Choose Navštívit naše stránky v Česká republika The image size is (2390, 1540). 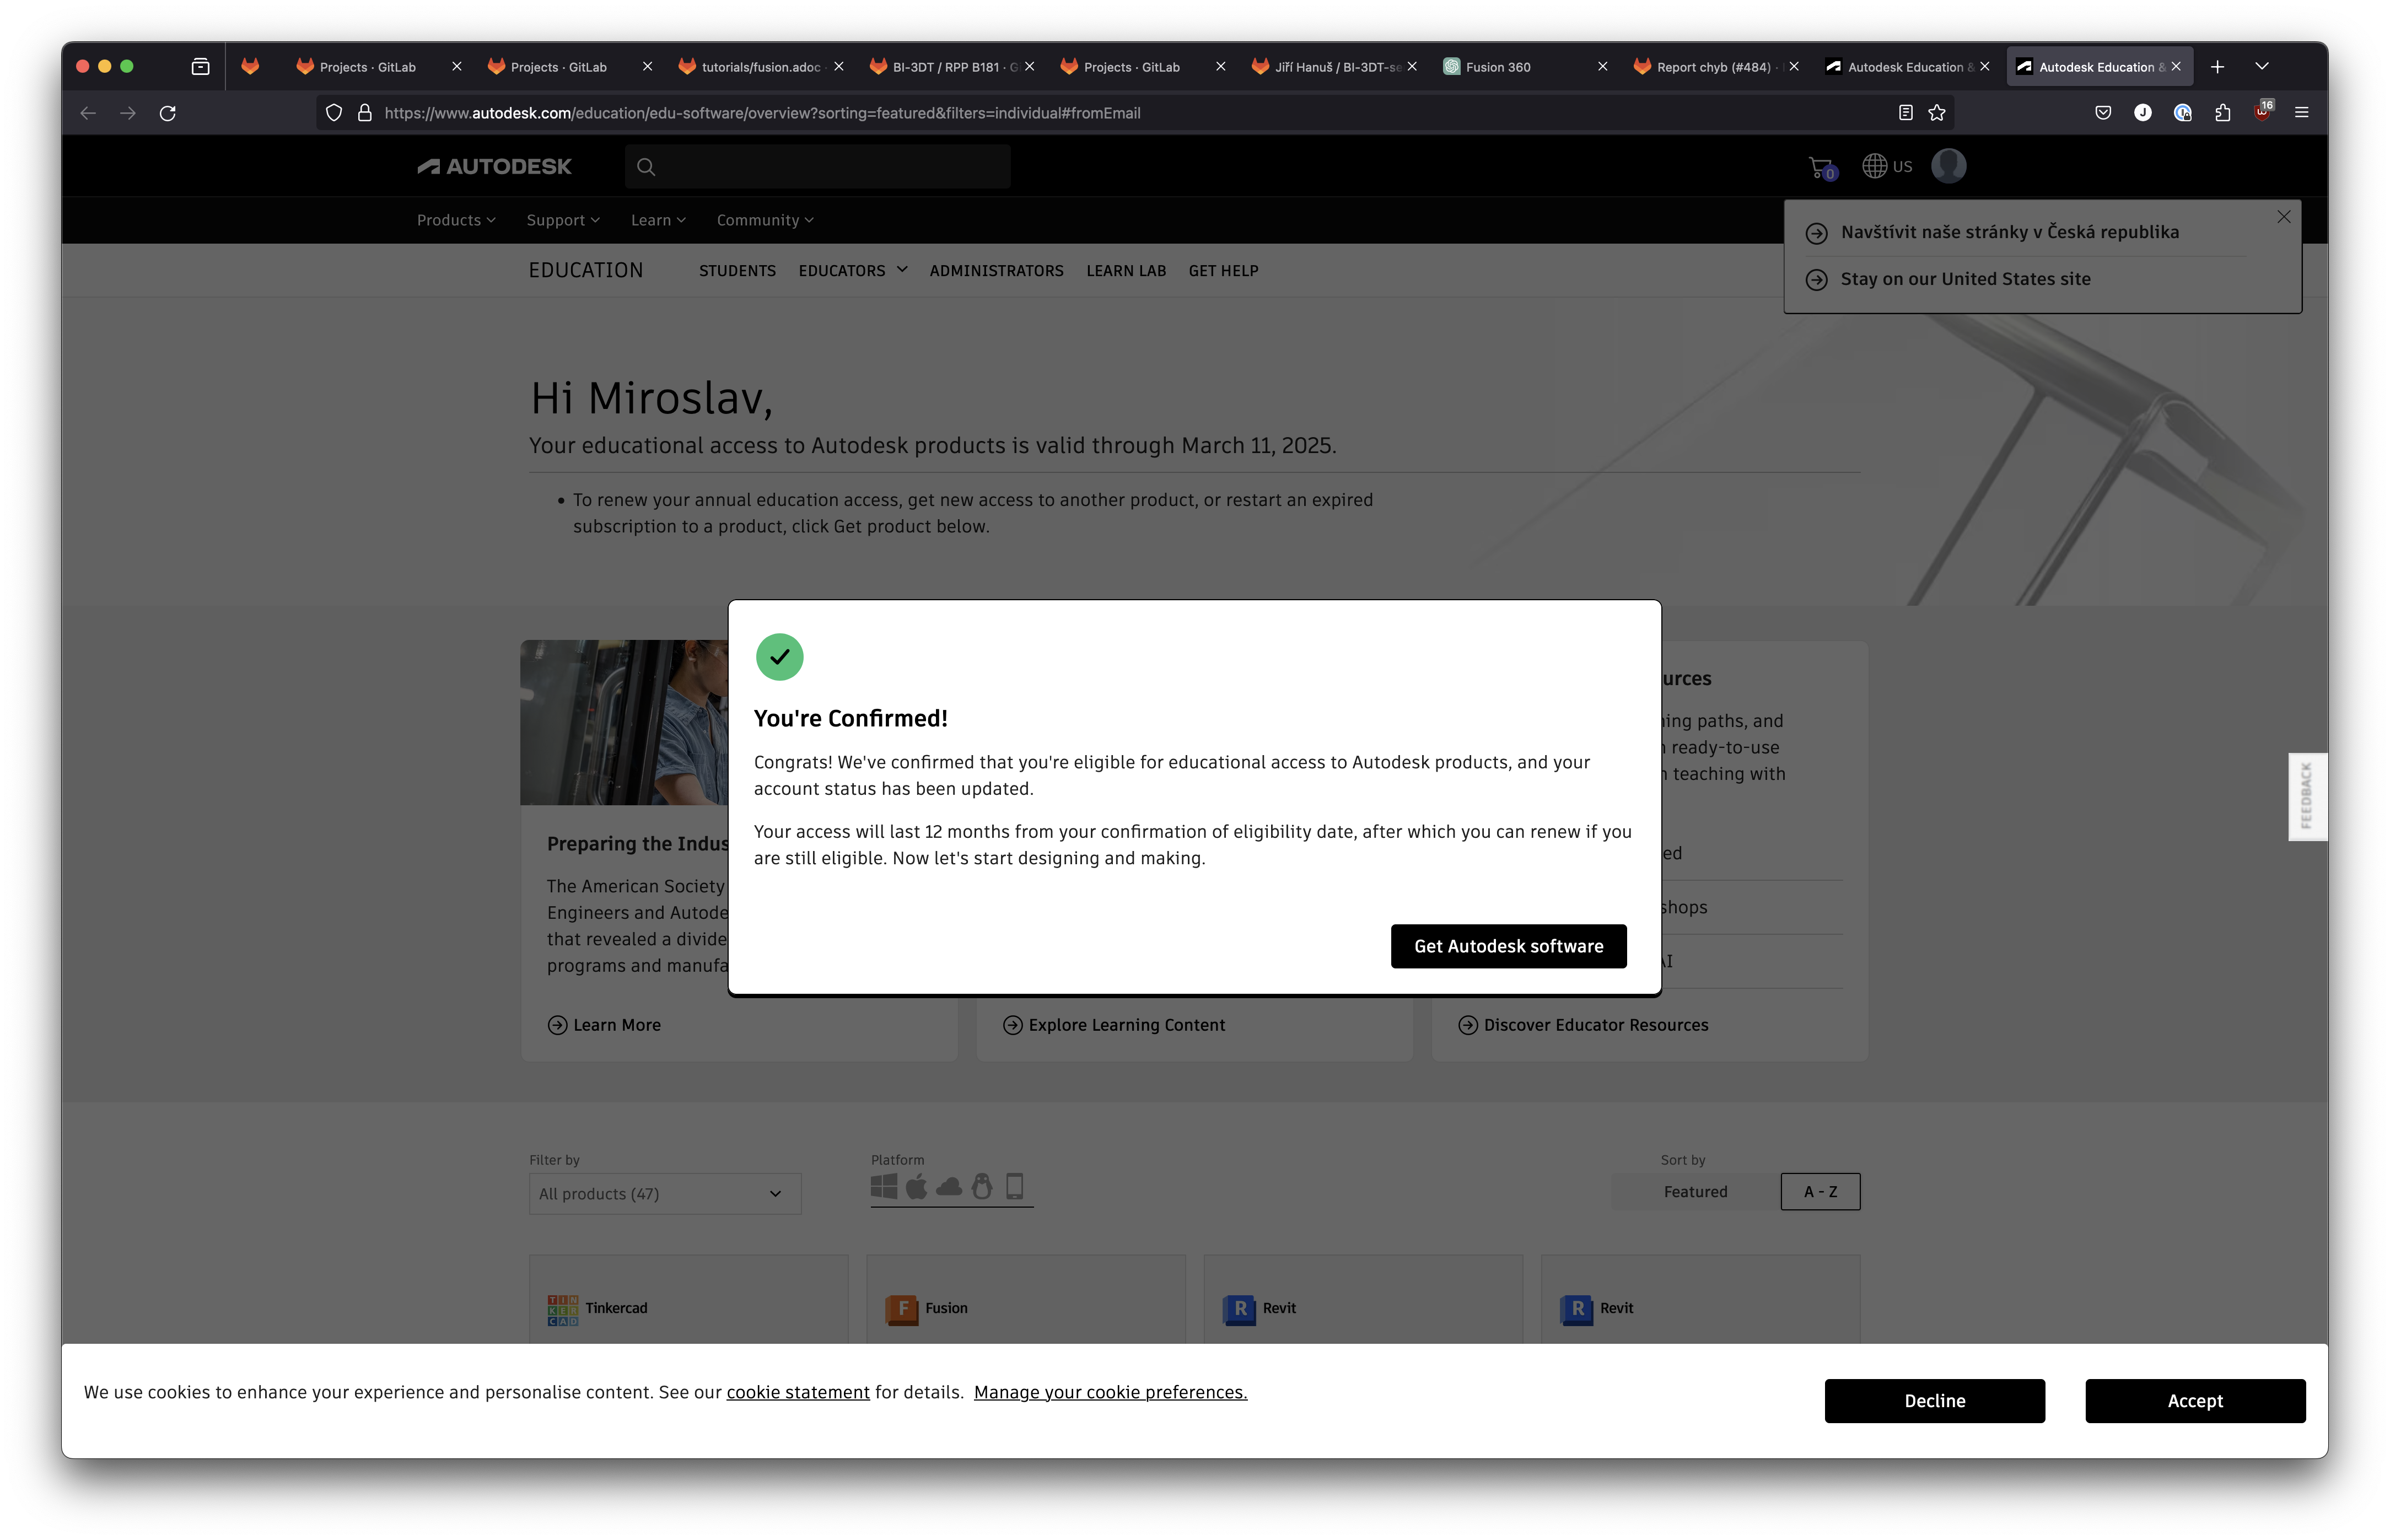(x=2009, y=232)
